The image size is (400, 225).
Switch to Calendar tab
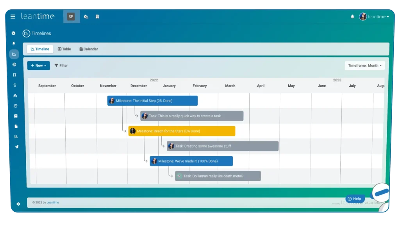pyautogui.click(x=89, y=49)
